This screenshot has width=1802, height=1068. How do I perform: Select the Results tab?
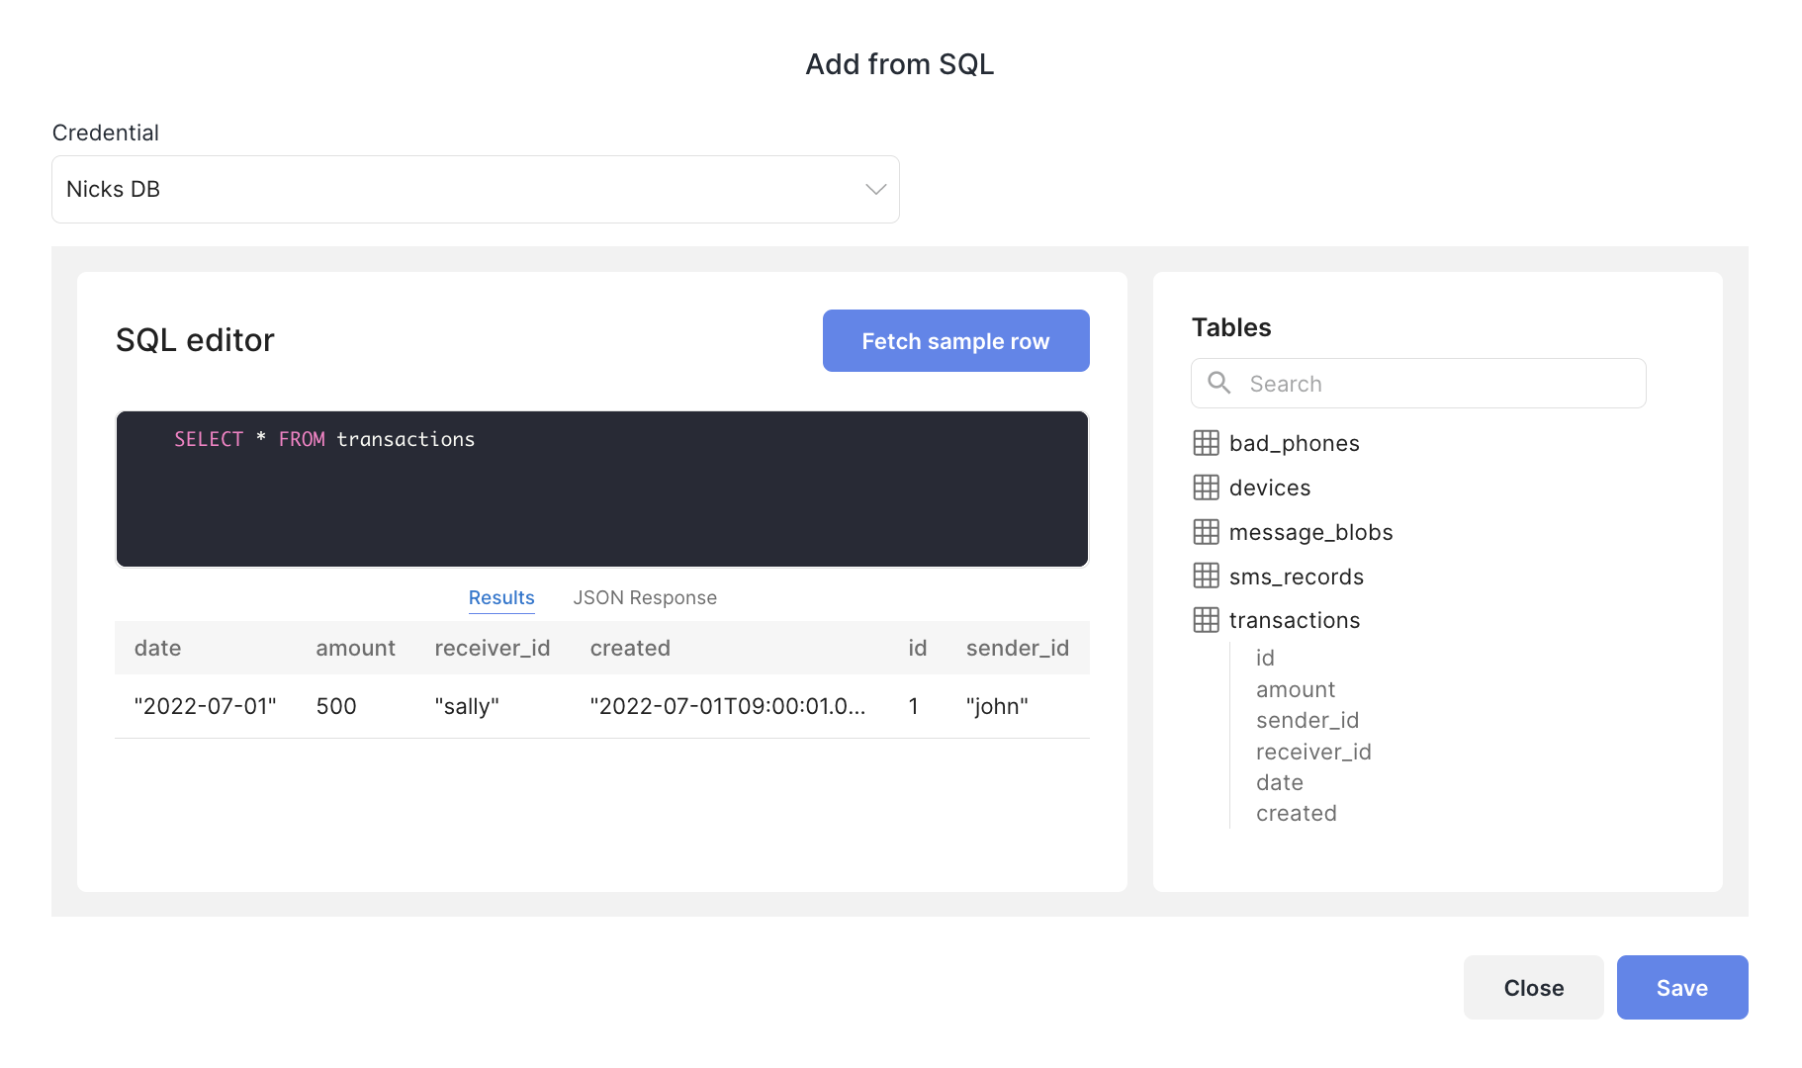(x=501, y=597)
